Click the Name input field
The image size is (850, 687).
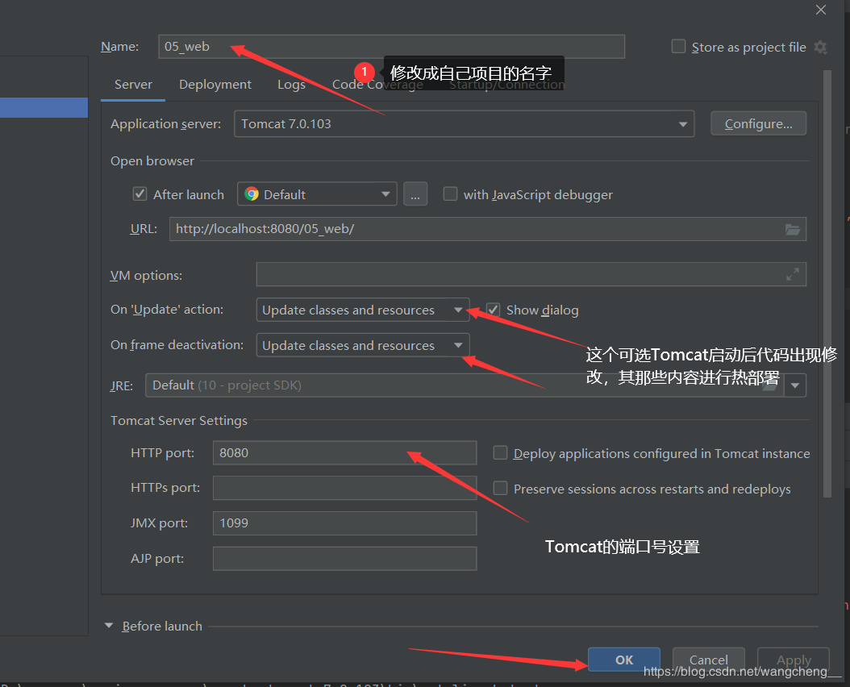coord(391,47)
